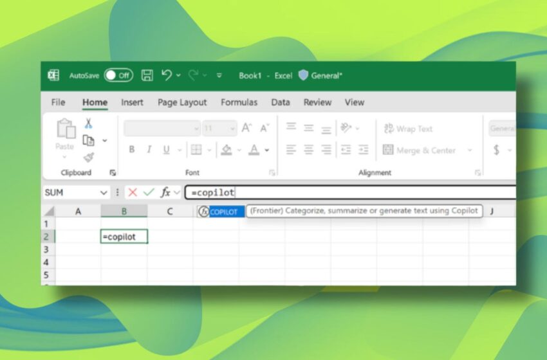Click the Bottom Align icon
Screen dimensions: 547x360
pyautogui.click(x=326, y=129)
